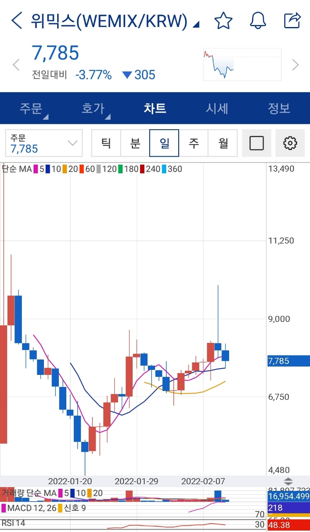Select the 주 weekly chart interval

[194, 143]
